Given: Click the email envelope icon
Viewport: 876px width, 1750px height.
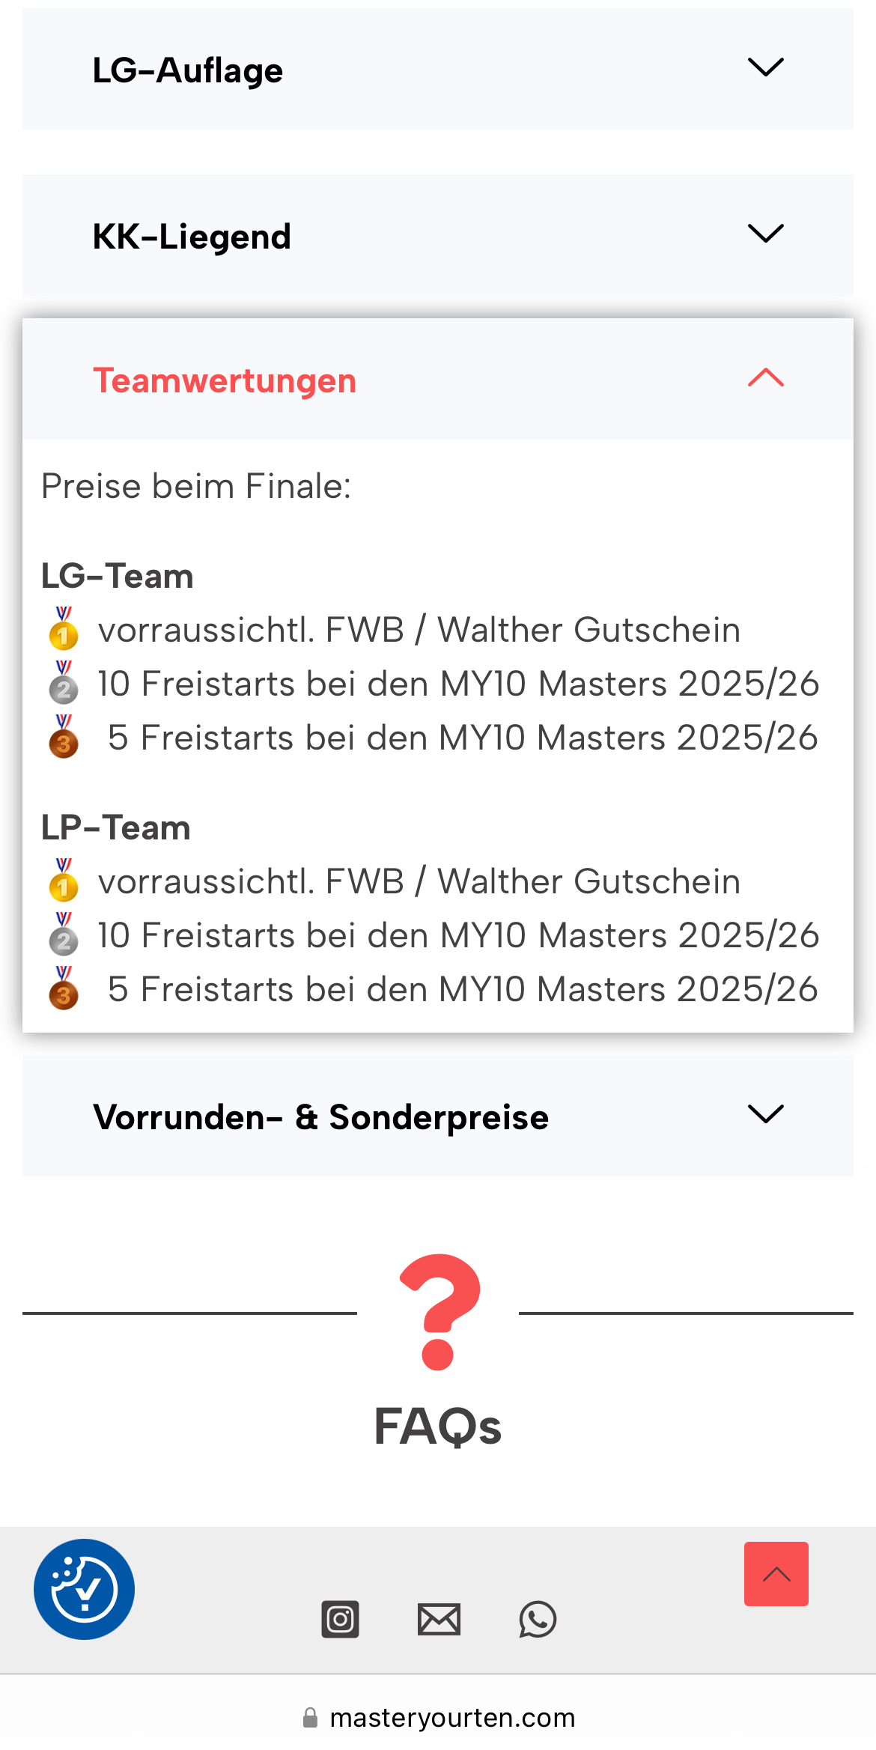Looking at the screenshot, I should pos(439,1619).
